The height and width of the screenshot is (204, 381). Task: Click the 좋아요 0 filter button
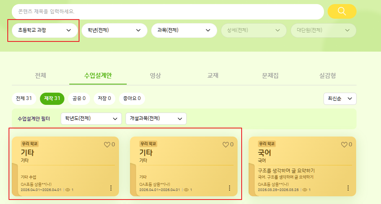pos(132,98)
